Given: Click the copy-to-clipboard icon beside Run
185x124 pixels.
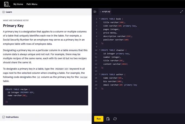Looking at the screenshot, I should point(108,119).
